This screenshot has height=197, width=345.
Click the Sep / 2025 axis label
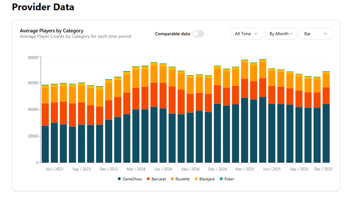click(x=299, y=169)
